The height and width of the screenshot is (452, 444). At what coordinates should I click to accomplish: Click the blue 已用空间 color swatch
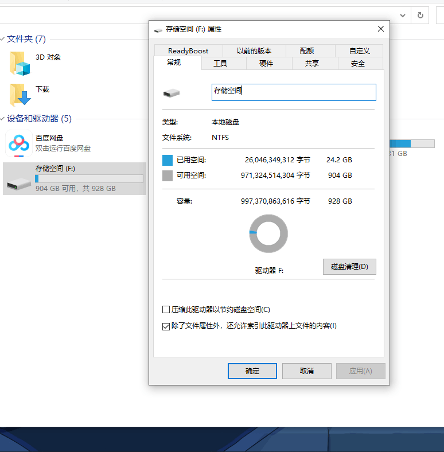tap(168, 160)
